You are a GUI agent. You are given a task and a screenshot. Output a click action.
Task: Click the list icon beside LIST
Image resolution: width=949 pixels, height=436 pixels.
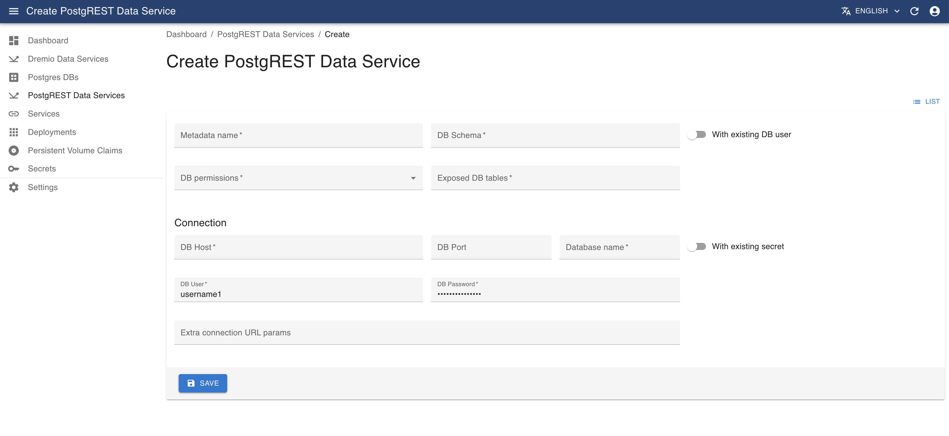(x=917, y=102)
